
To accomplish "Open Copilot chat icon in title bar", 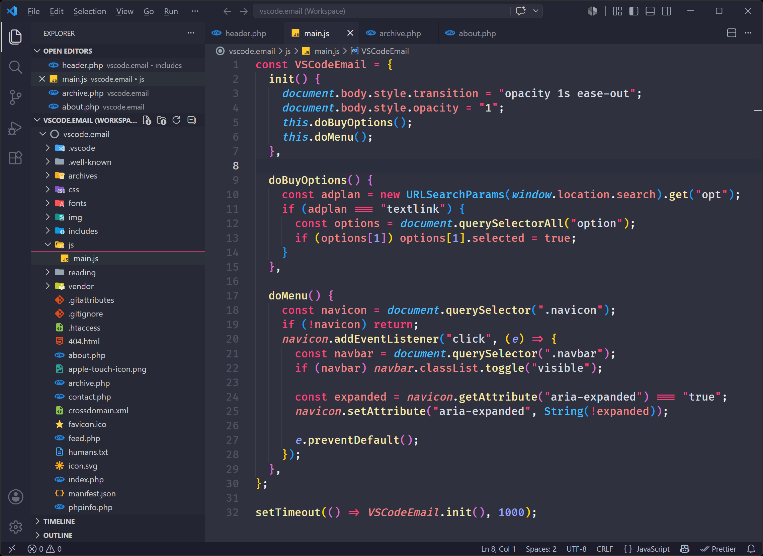I will point(520,11).
